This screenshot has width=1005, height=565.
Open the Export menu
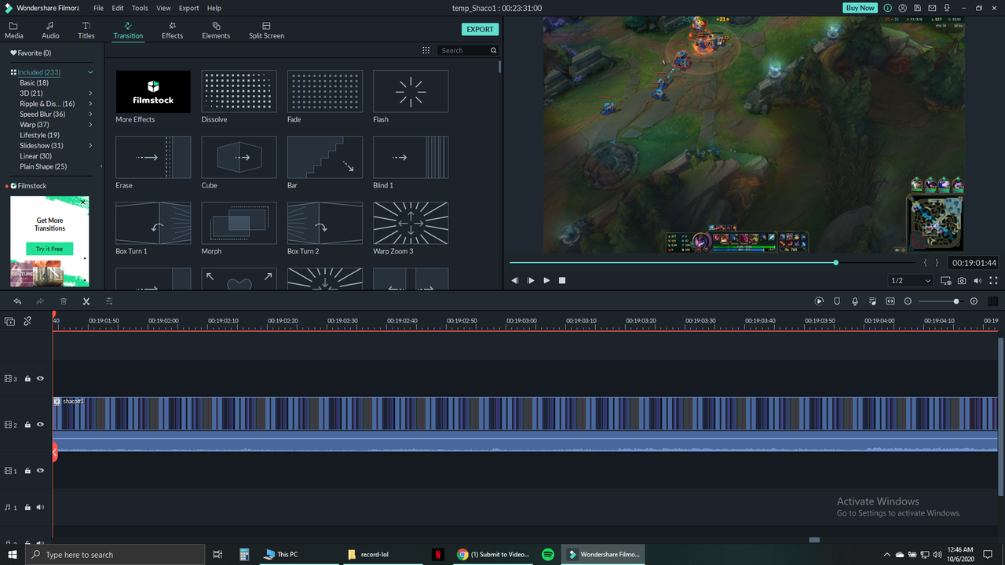[x=188, y=8]
